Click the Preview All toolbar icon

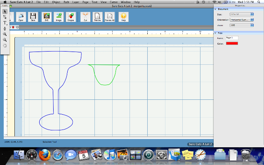coord(110,17)
